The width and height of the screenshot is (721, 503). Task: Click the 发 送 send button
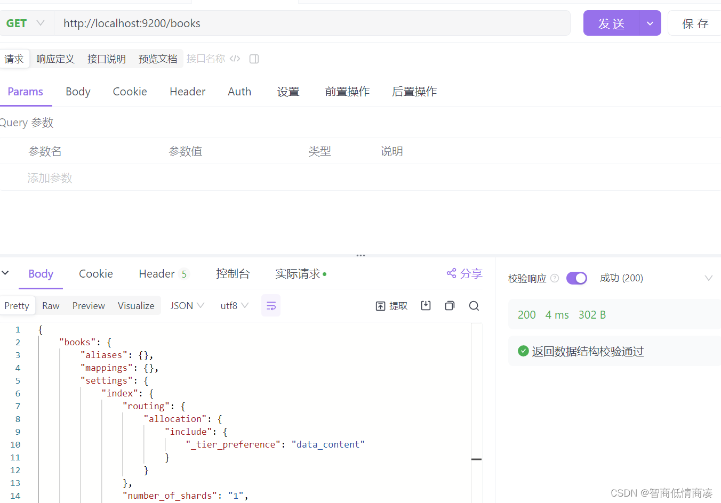pos(611,23)
